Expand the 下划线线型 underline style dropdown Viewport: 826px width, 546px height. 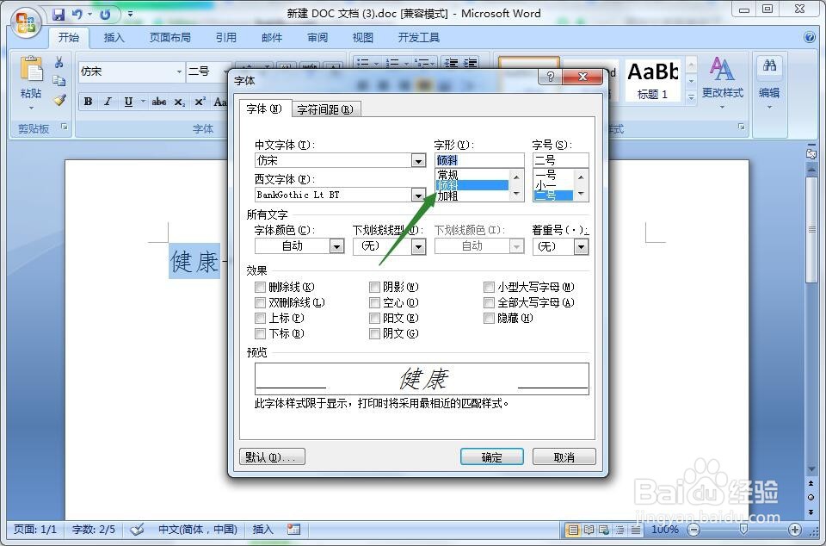point(419,246)
